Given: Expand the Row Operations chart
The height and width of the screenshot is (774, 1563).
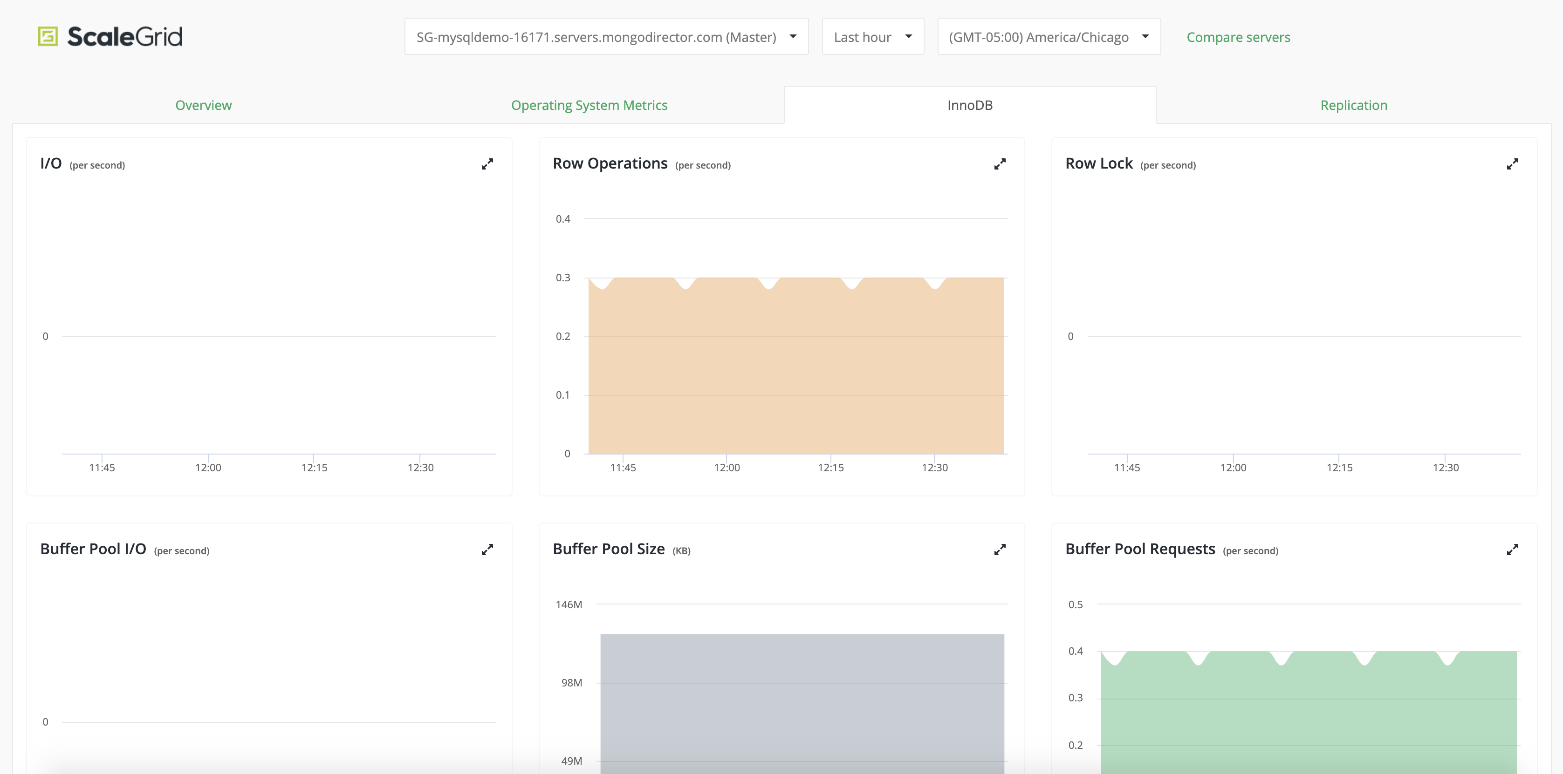Looking at the screenshot, I should coord(1000,164).
